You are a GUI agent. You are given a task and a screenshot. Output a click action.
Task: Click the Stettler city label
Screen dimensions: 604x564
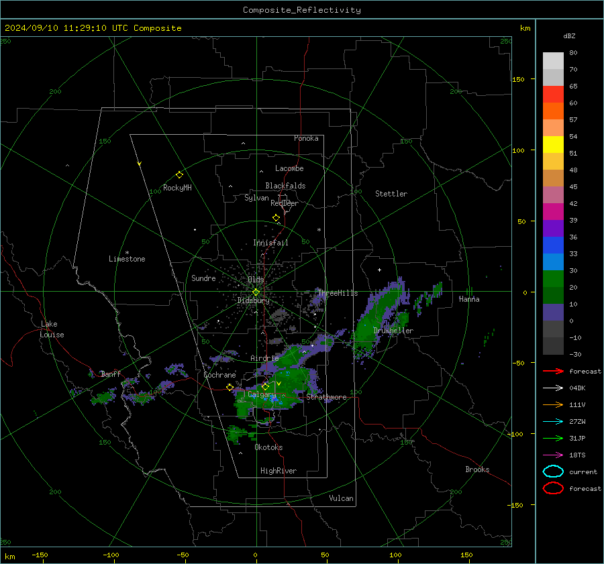[x=391, y=194]
